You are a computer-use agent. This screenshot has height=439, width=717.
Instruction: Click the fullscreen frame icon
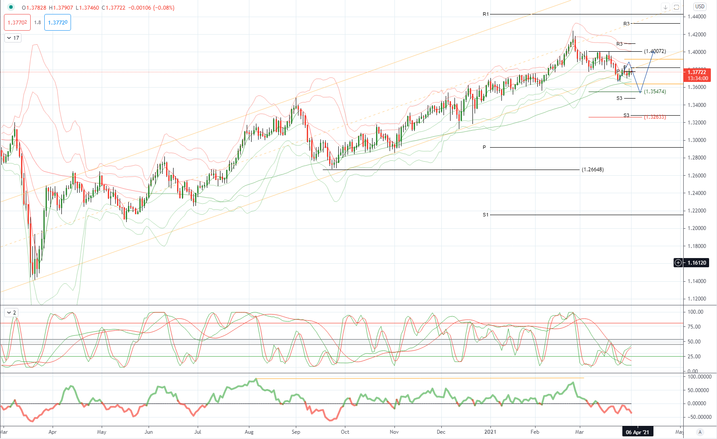[x=676, y=7]
